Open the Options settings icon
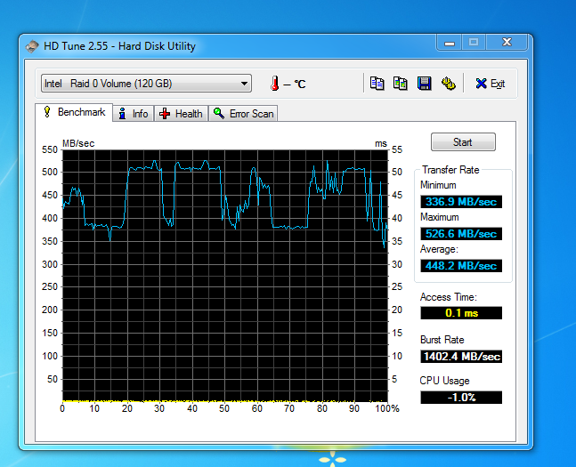 point(449,83)
